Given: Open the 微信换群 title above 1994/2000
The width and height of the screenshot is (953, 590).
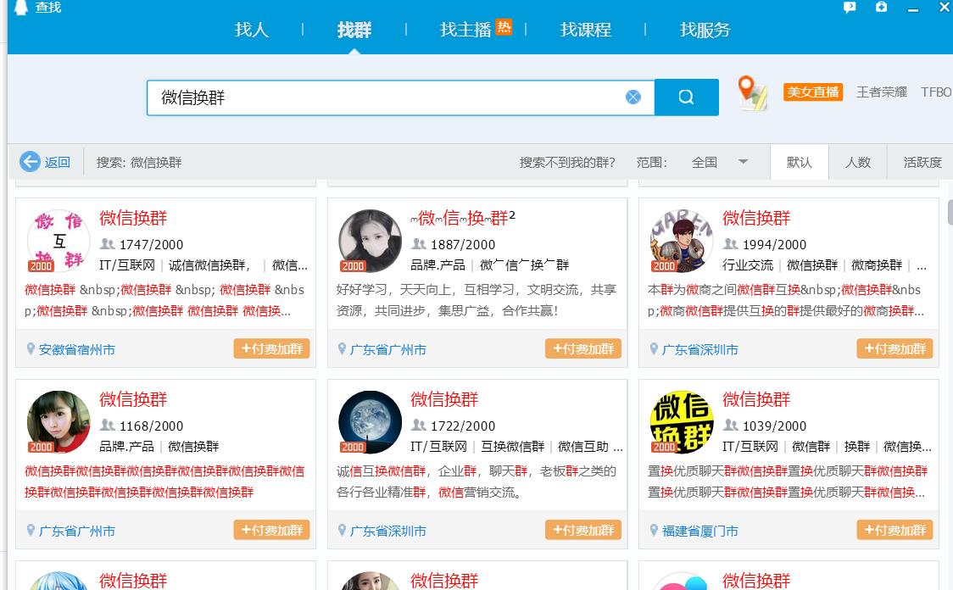Looking at the screenshot, I should coord(756,218).
